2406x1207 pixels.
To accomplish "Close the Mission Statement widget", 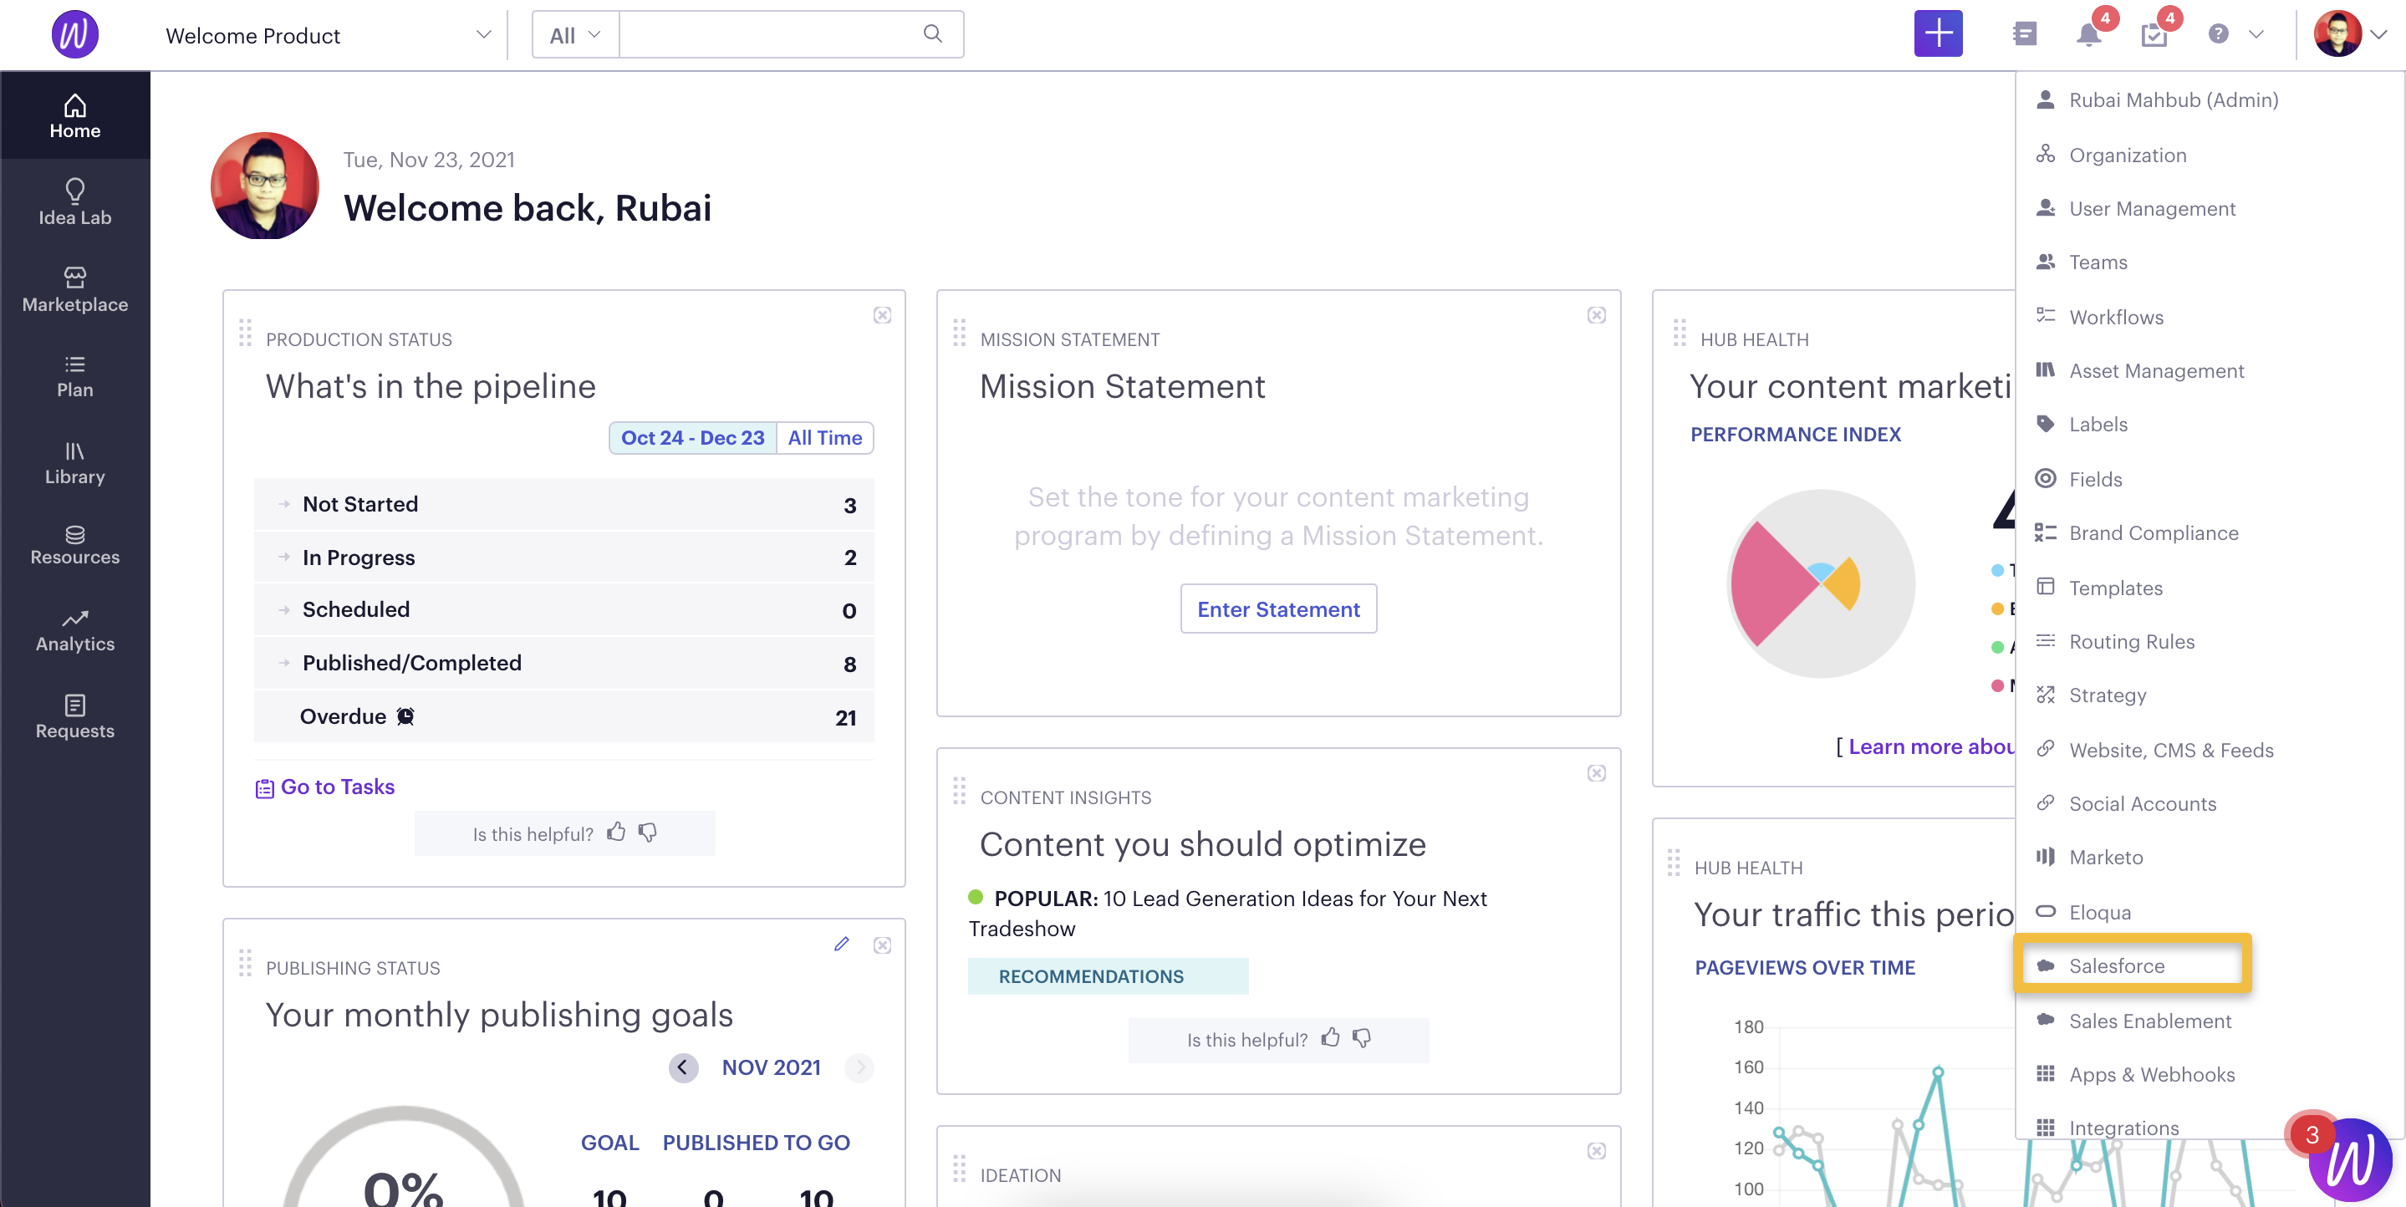I will coord(1596,316).
